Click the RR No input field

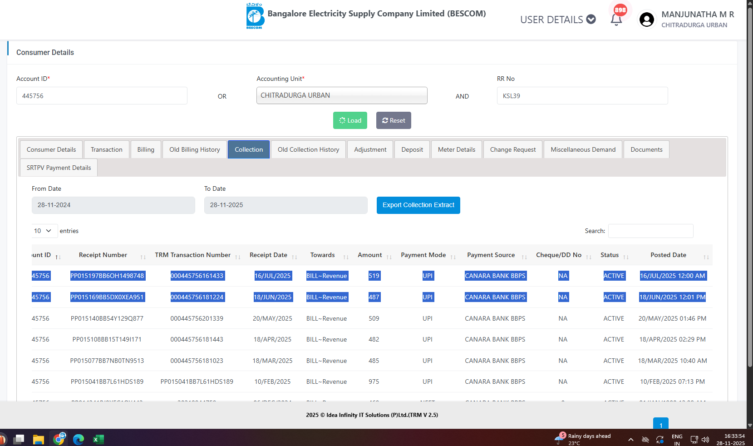coord(582,96)
